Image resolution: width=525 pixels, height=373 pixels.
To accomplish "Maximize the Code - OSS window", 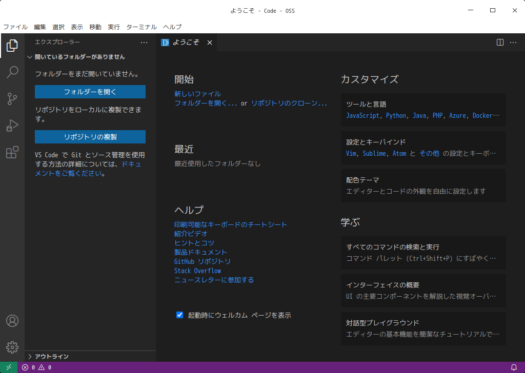I will pos(493,10).
